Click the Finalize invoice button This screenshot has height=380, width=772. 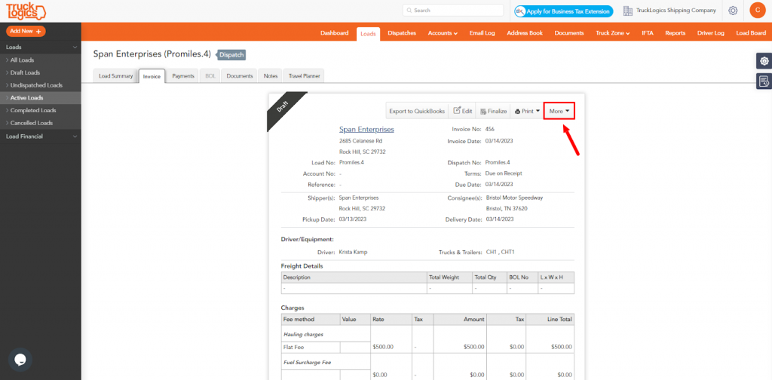(493, 112)
